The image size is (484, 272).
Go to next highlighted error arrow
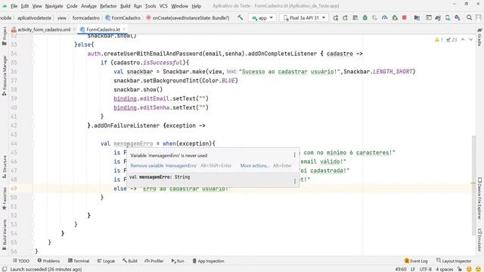coord(470,40)
